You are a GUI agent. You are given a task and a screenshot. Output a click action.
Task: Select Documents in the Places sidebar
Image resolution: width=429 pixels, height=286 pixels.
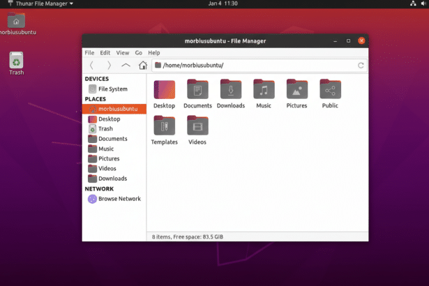tap(114, 139)
